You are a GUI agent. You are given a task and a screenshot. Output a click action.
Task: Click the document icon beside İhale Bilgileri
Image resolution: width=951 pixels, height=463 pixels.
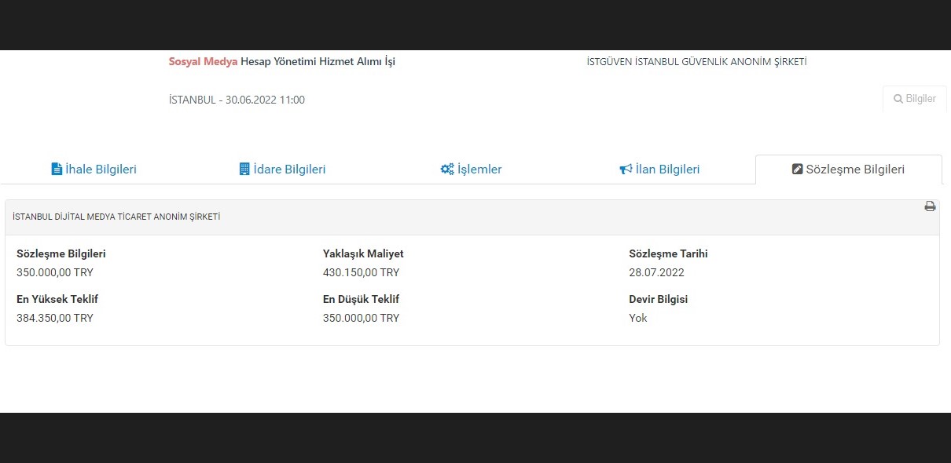click(x=57, y=170)
